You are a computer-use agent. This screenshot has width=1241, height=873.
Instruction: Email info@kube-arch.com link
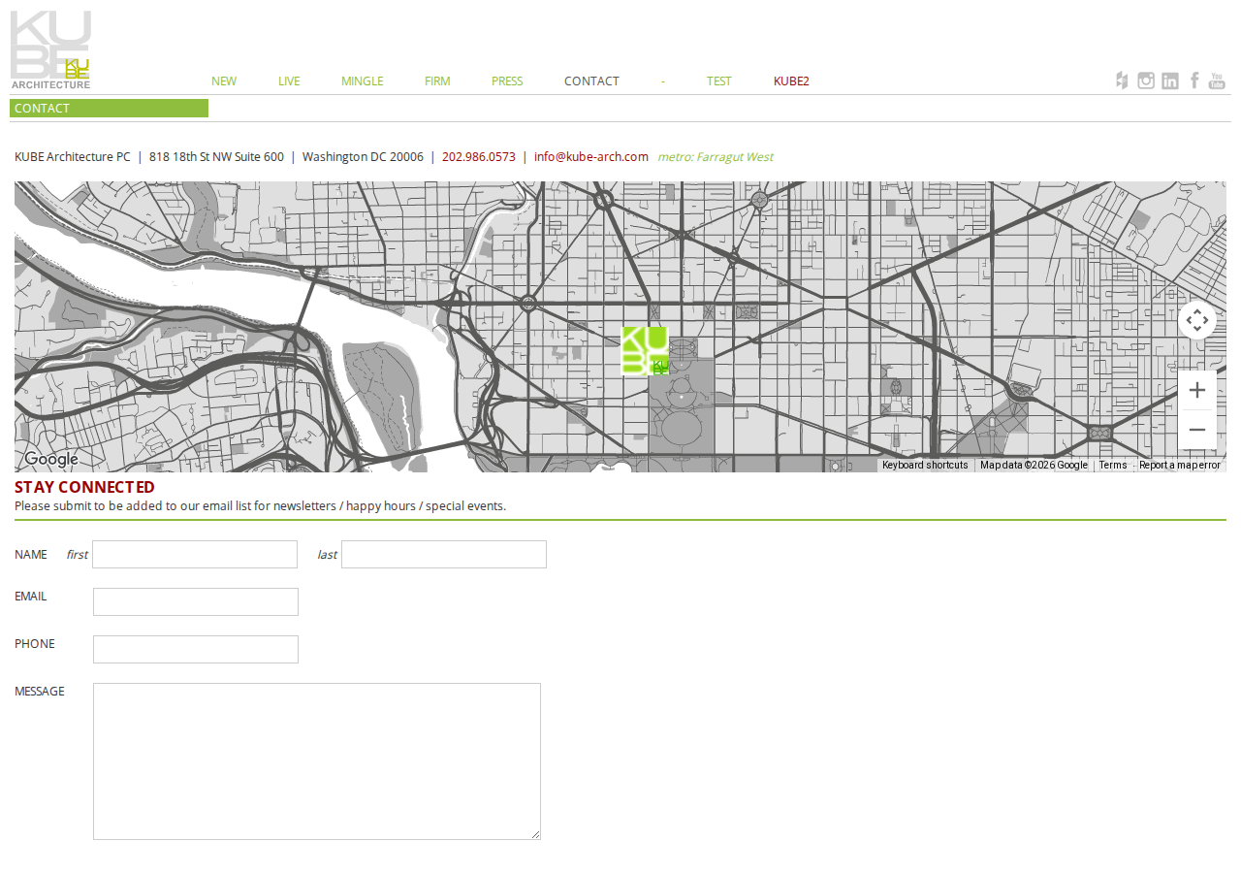tap(591, 157)
